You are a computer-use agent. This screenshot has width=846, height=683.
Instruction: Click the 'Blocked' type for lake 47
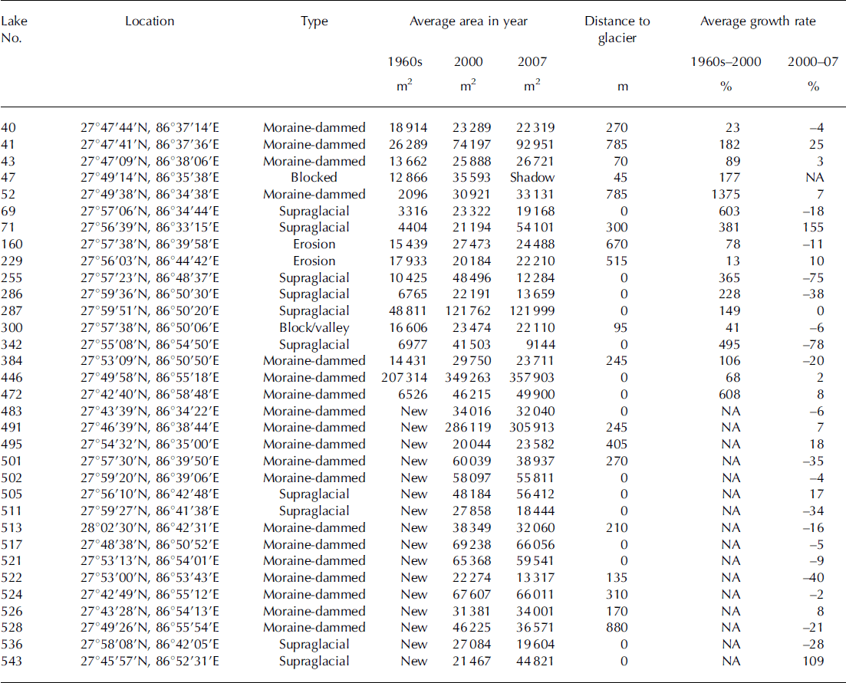click(314, 178)
